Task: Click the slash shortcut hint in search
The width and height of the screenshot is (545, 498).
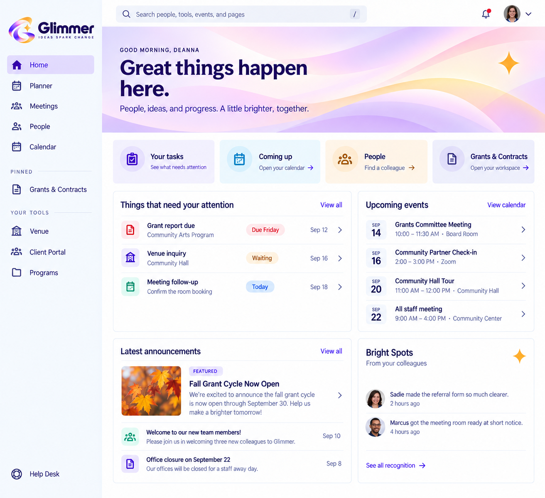Action: point(355,14)
